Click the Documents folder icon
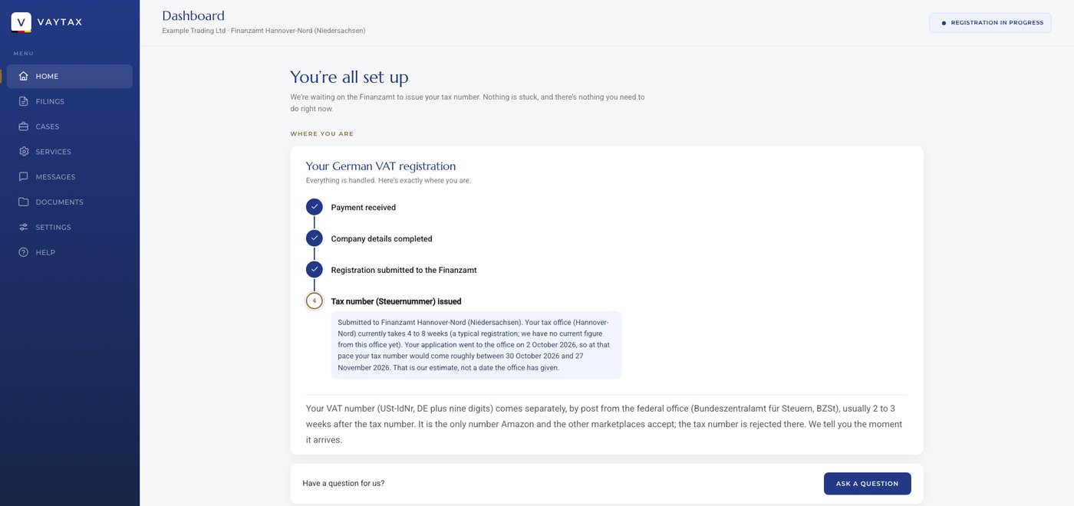The width and height of the screenshot is (1074, 506). coord(24,202)
